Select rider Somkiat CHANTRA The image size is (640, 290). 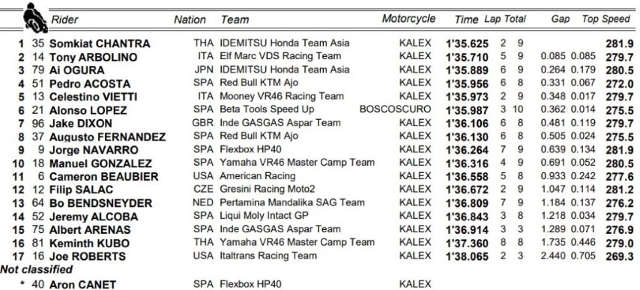tap(100, 43)
